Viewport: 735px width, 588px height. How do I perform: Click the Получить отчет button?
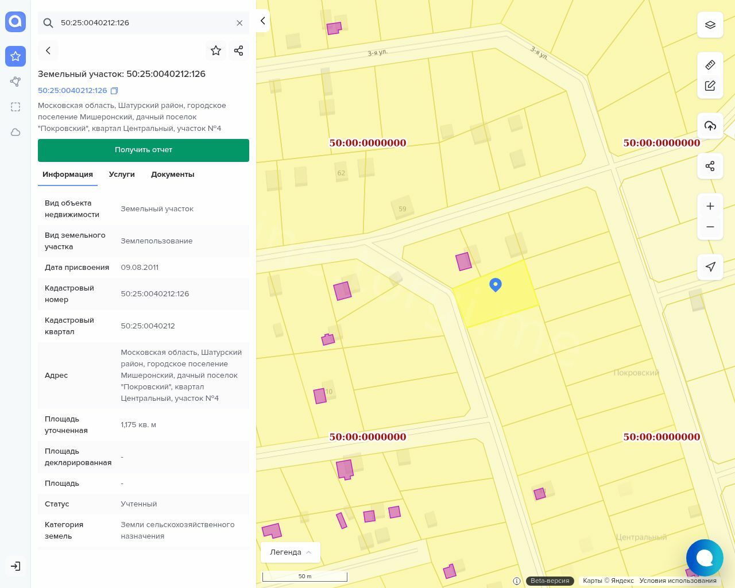pyautogui.click(x=144, y=150)
